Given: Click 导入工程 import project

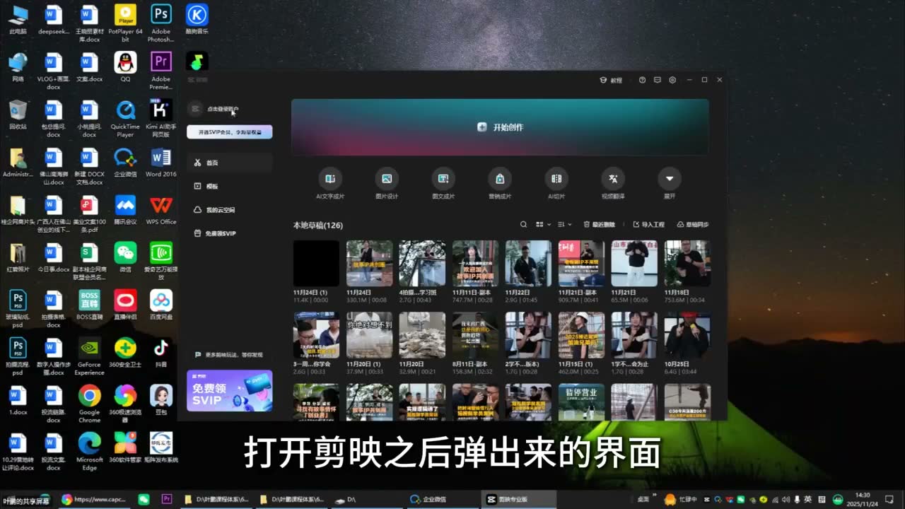Looking at the screenshot, I should tap(648, 225).
